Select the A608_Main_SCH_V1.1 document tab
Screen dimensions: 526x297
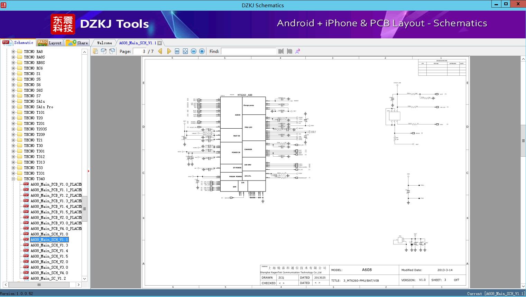tap(138, 43)
